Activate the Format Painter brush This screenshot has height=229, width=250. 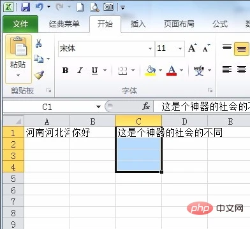[39, 75]
